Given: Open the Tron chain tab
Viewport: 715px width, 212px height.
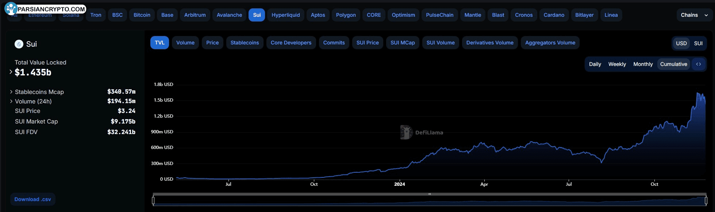Looking at the screenshot, I should 96,15.
